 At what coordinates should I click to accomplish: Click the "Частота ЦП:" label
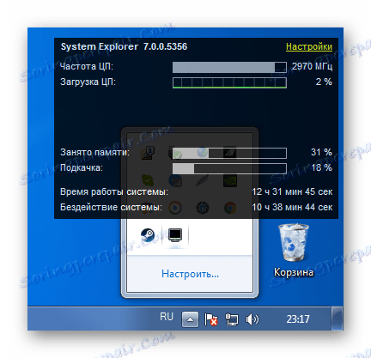(x=87, y=66)
